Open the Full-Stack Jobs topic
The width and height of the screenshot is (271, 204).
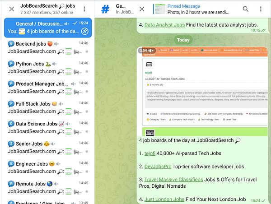(48, 107)
